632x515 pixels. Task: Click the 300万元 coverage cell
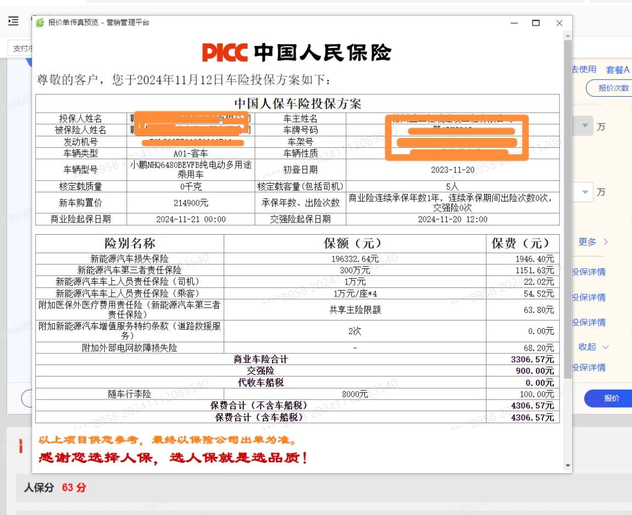click(354, 270)
